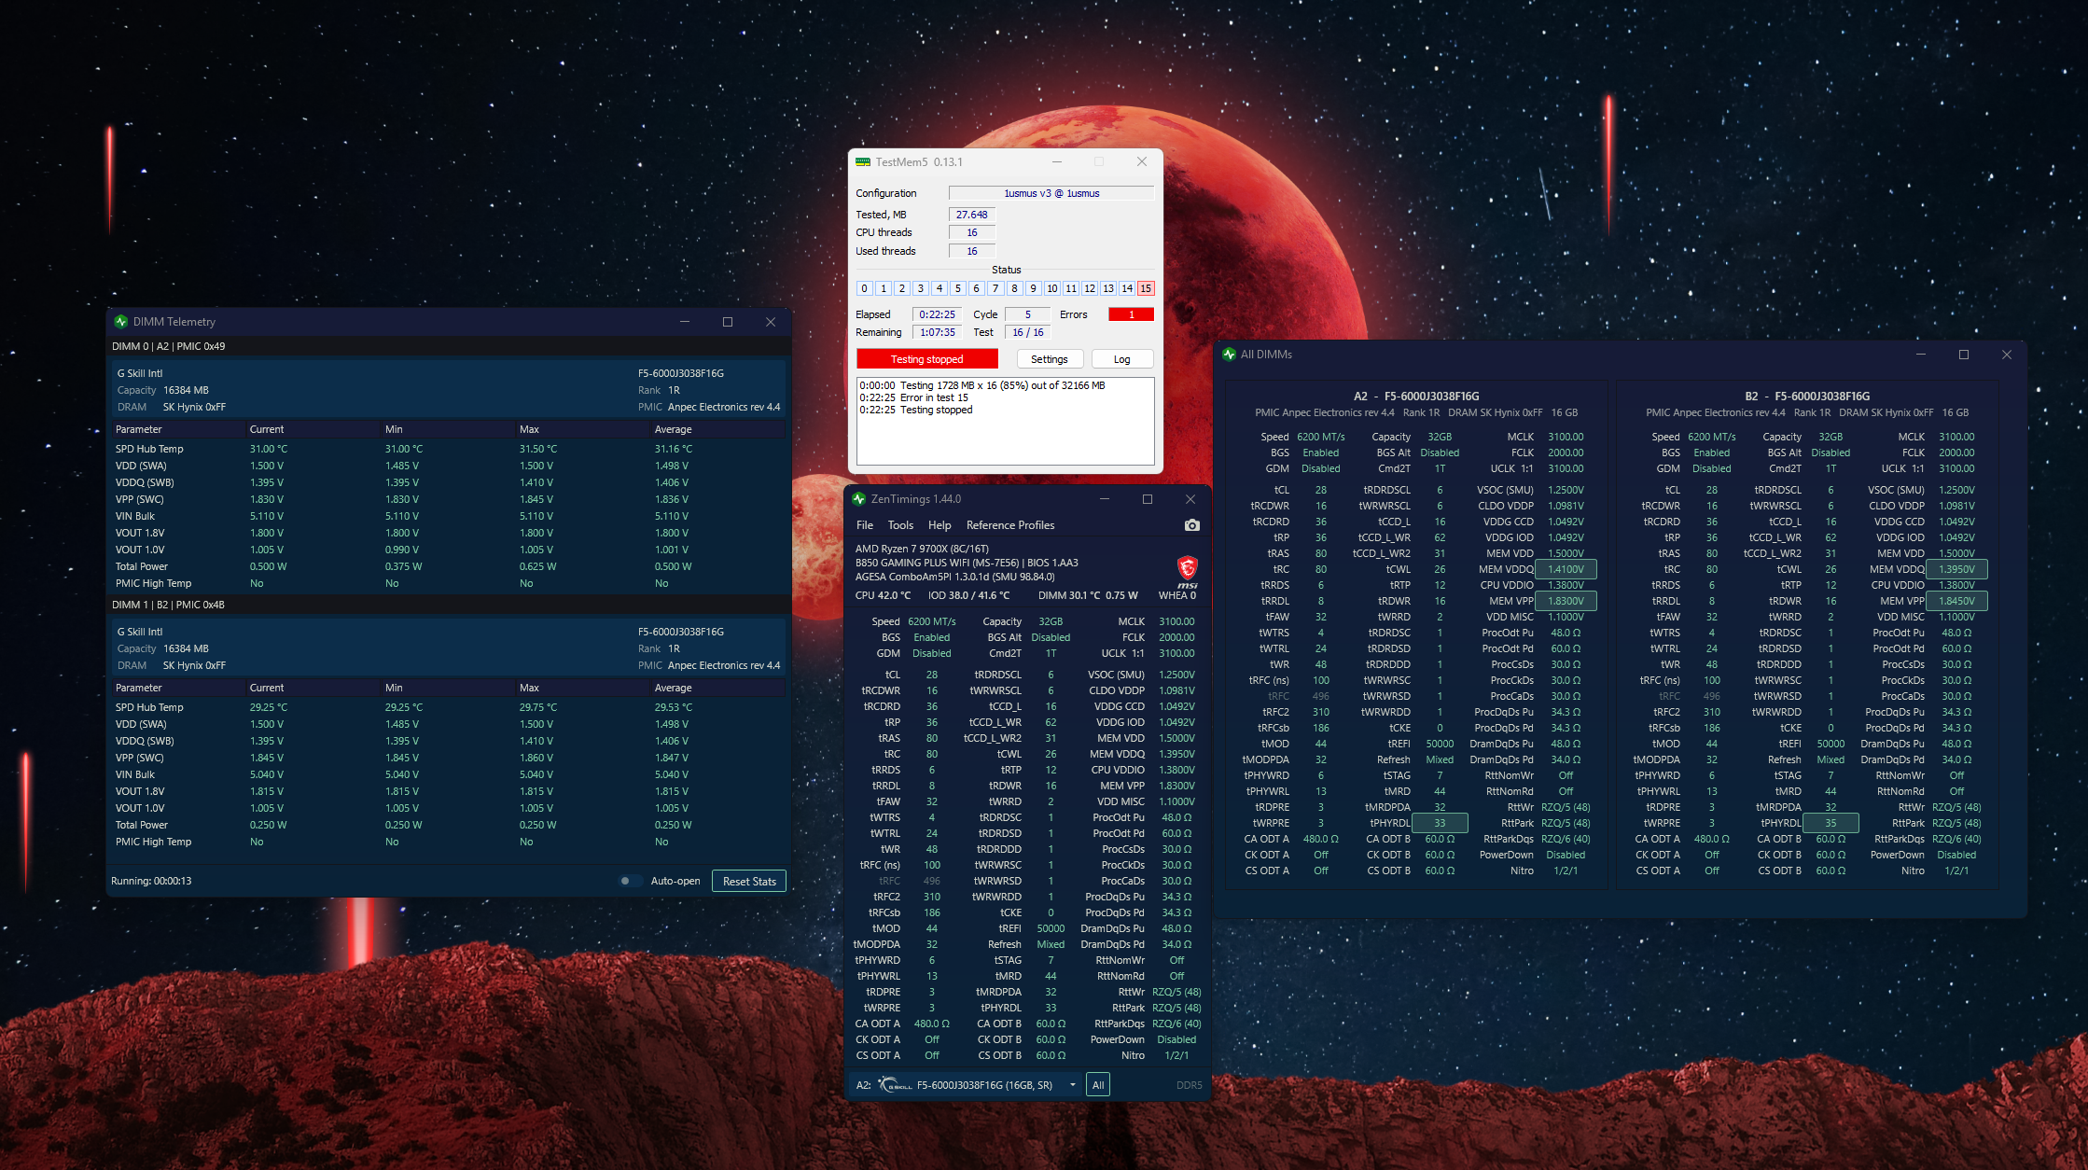Click highlighted tPHYRDL value 33 in A2 panel
The height and width of the screenshot is (1170, 2088).
[1440, 823]
